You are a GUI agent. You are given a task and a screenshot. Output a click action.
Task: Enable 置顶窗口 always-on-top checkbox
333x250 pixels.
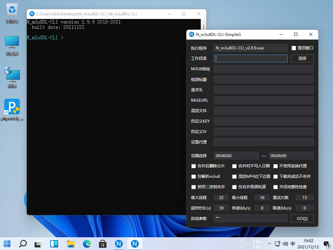[294, 48]
